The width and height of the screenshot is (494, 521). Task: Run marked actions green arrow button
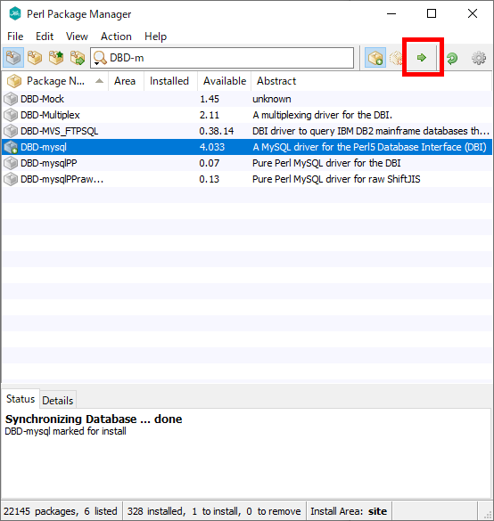pyautogui.click(x=422, y=58)
